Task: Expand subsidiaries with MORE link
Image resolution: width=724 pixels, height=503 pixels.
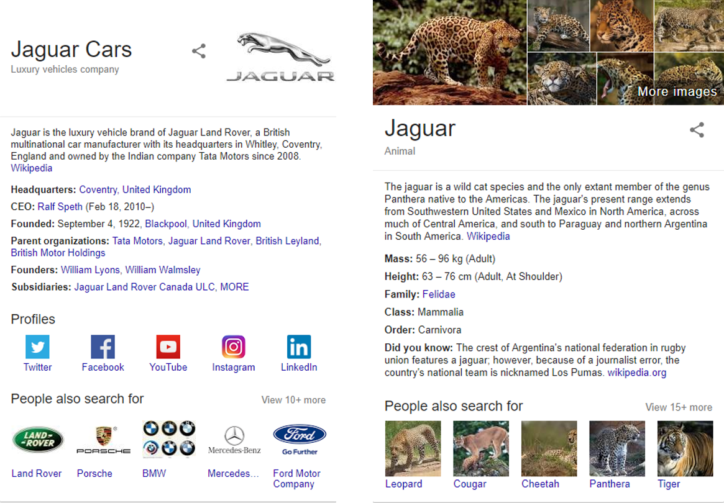Action: (x=234, y=287)
